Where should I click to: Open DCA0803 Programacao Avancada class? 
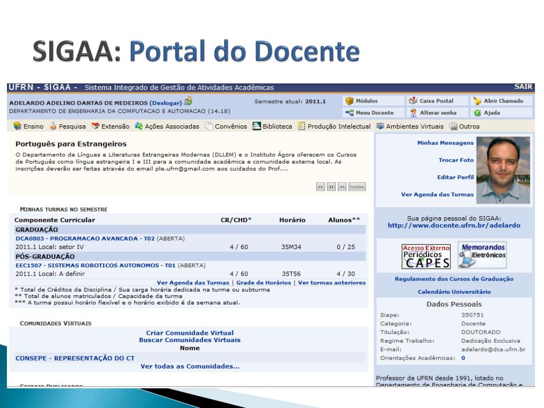pyautogui.click(x=85, y=239)
